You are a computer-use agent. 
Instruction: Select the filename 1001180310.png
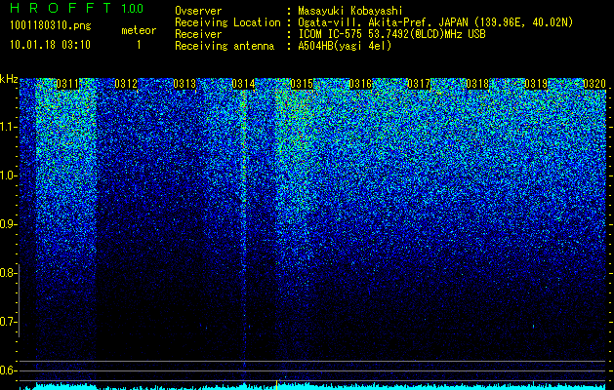coord(50,26)
